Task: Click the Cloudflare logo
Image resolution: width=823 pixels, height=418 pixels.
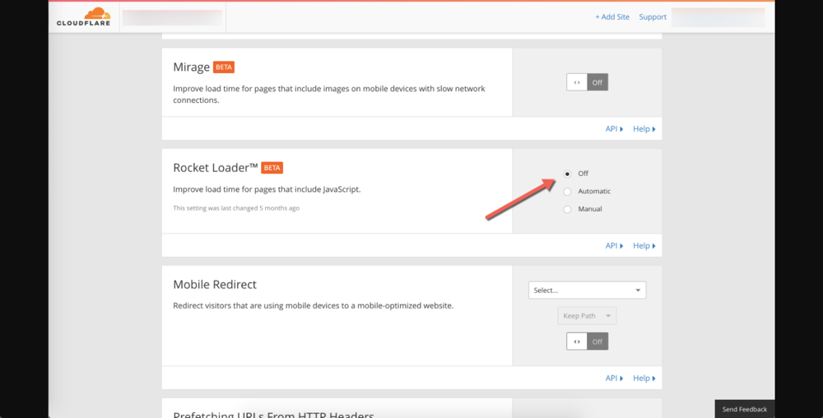Action: [x=83, y=16]
